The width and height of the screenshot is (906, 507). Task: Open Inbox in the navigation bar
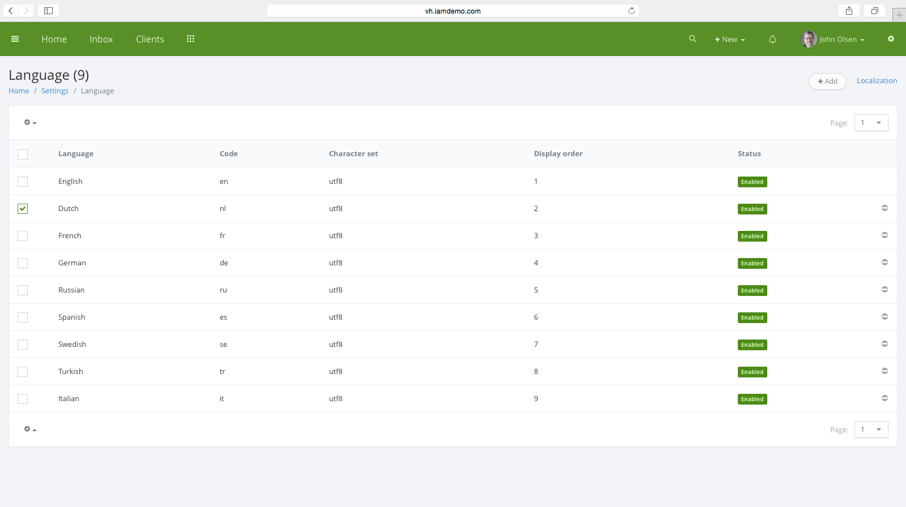pyautogui.click(x=101, y=39)
